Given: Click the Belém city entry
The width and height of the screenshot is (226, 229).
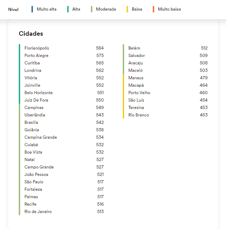Looking at the screenshot, I should 134,48.
